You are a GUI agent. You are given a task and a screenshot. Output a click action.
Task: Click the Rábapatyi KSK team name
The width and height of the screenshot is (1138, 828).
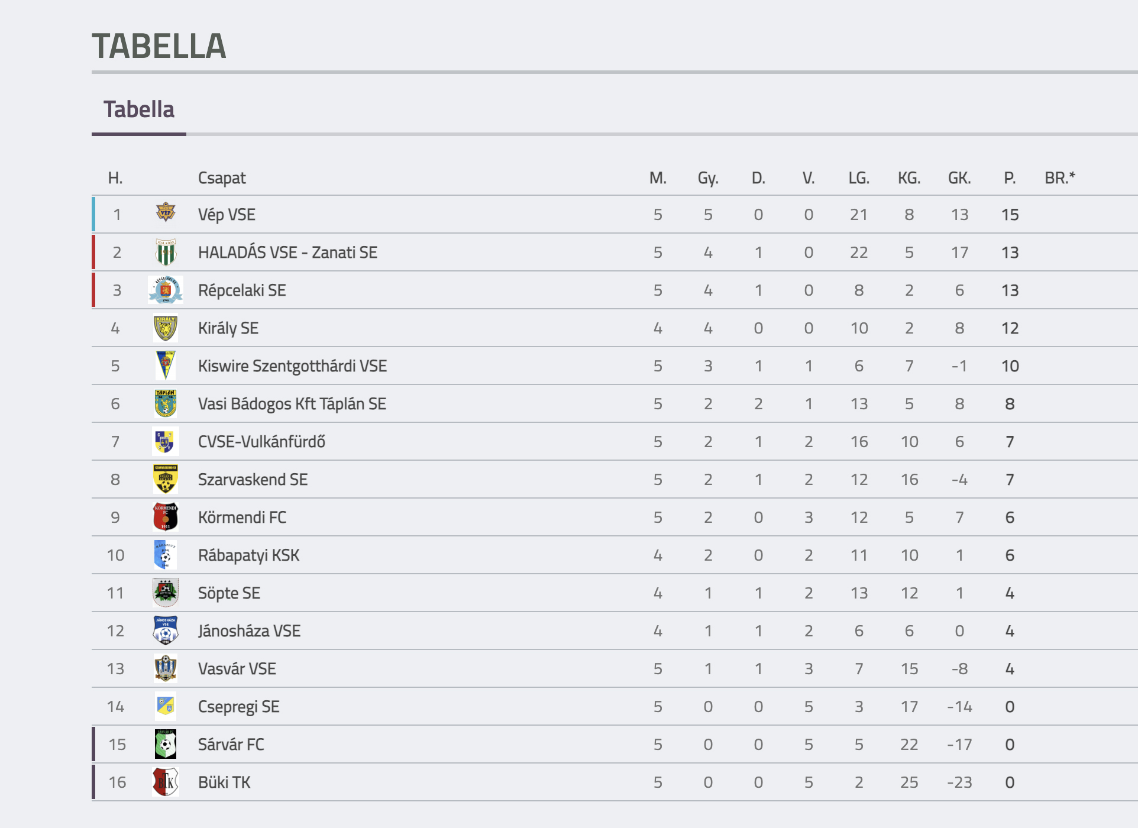pyautogui.click(x=248, y=555)
